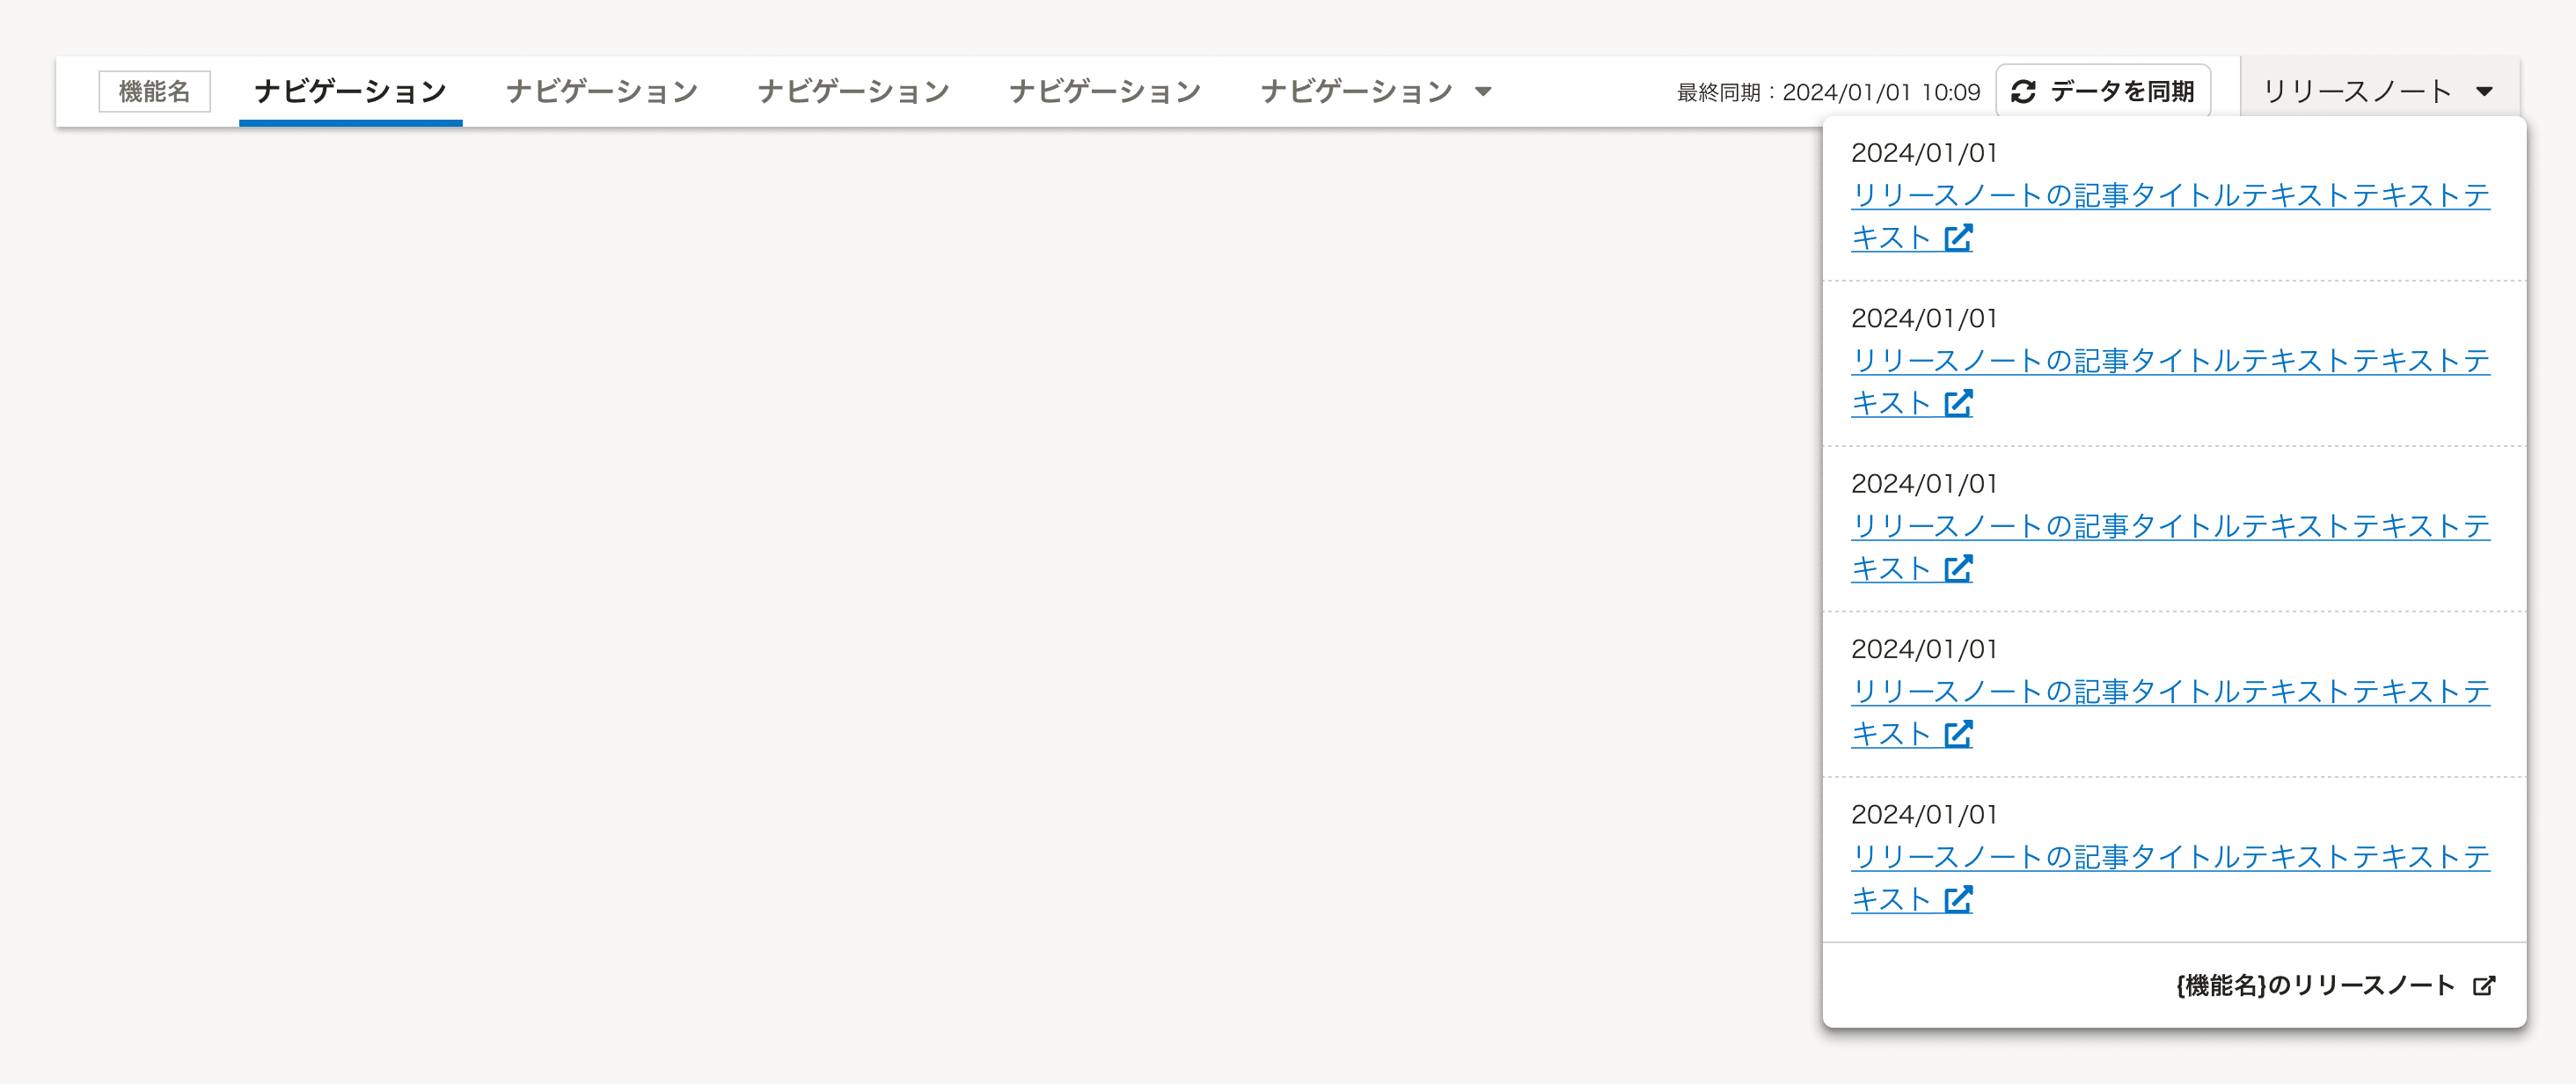Click external-link icon of first release note
The width and height of the screenshot is (2576, 1084).
click(x=1958, y=238)
